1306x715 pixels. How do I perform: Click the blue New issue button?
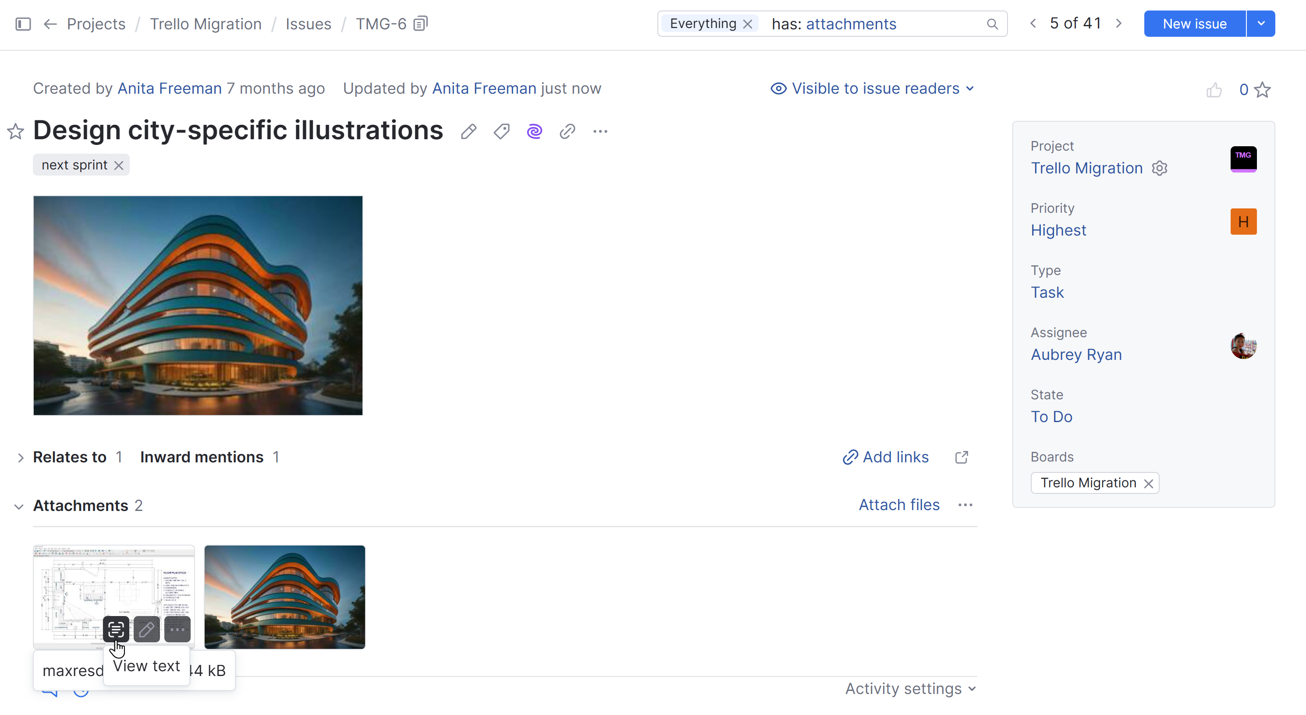point(1194,24)
